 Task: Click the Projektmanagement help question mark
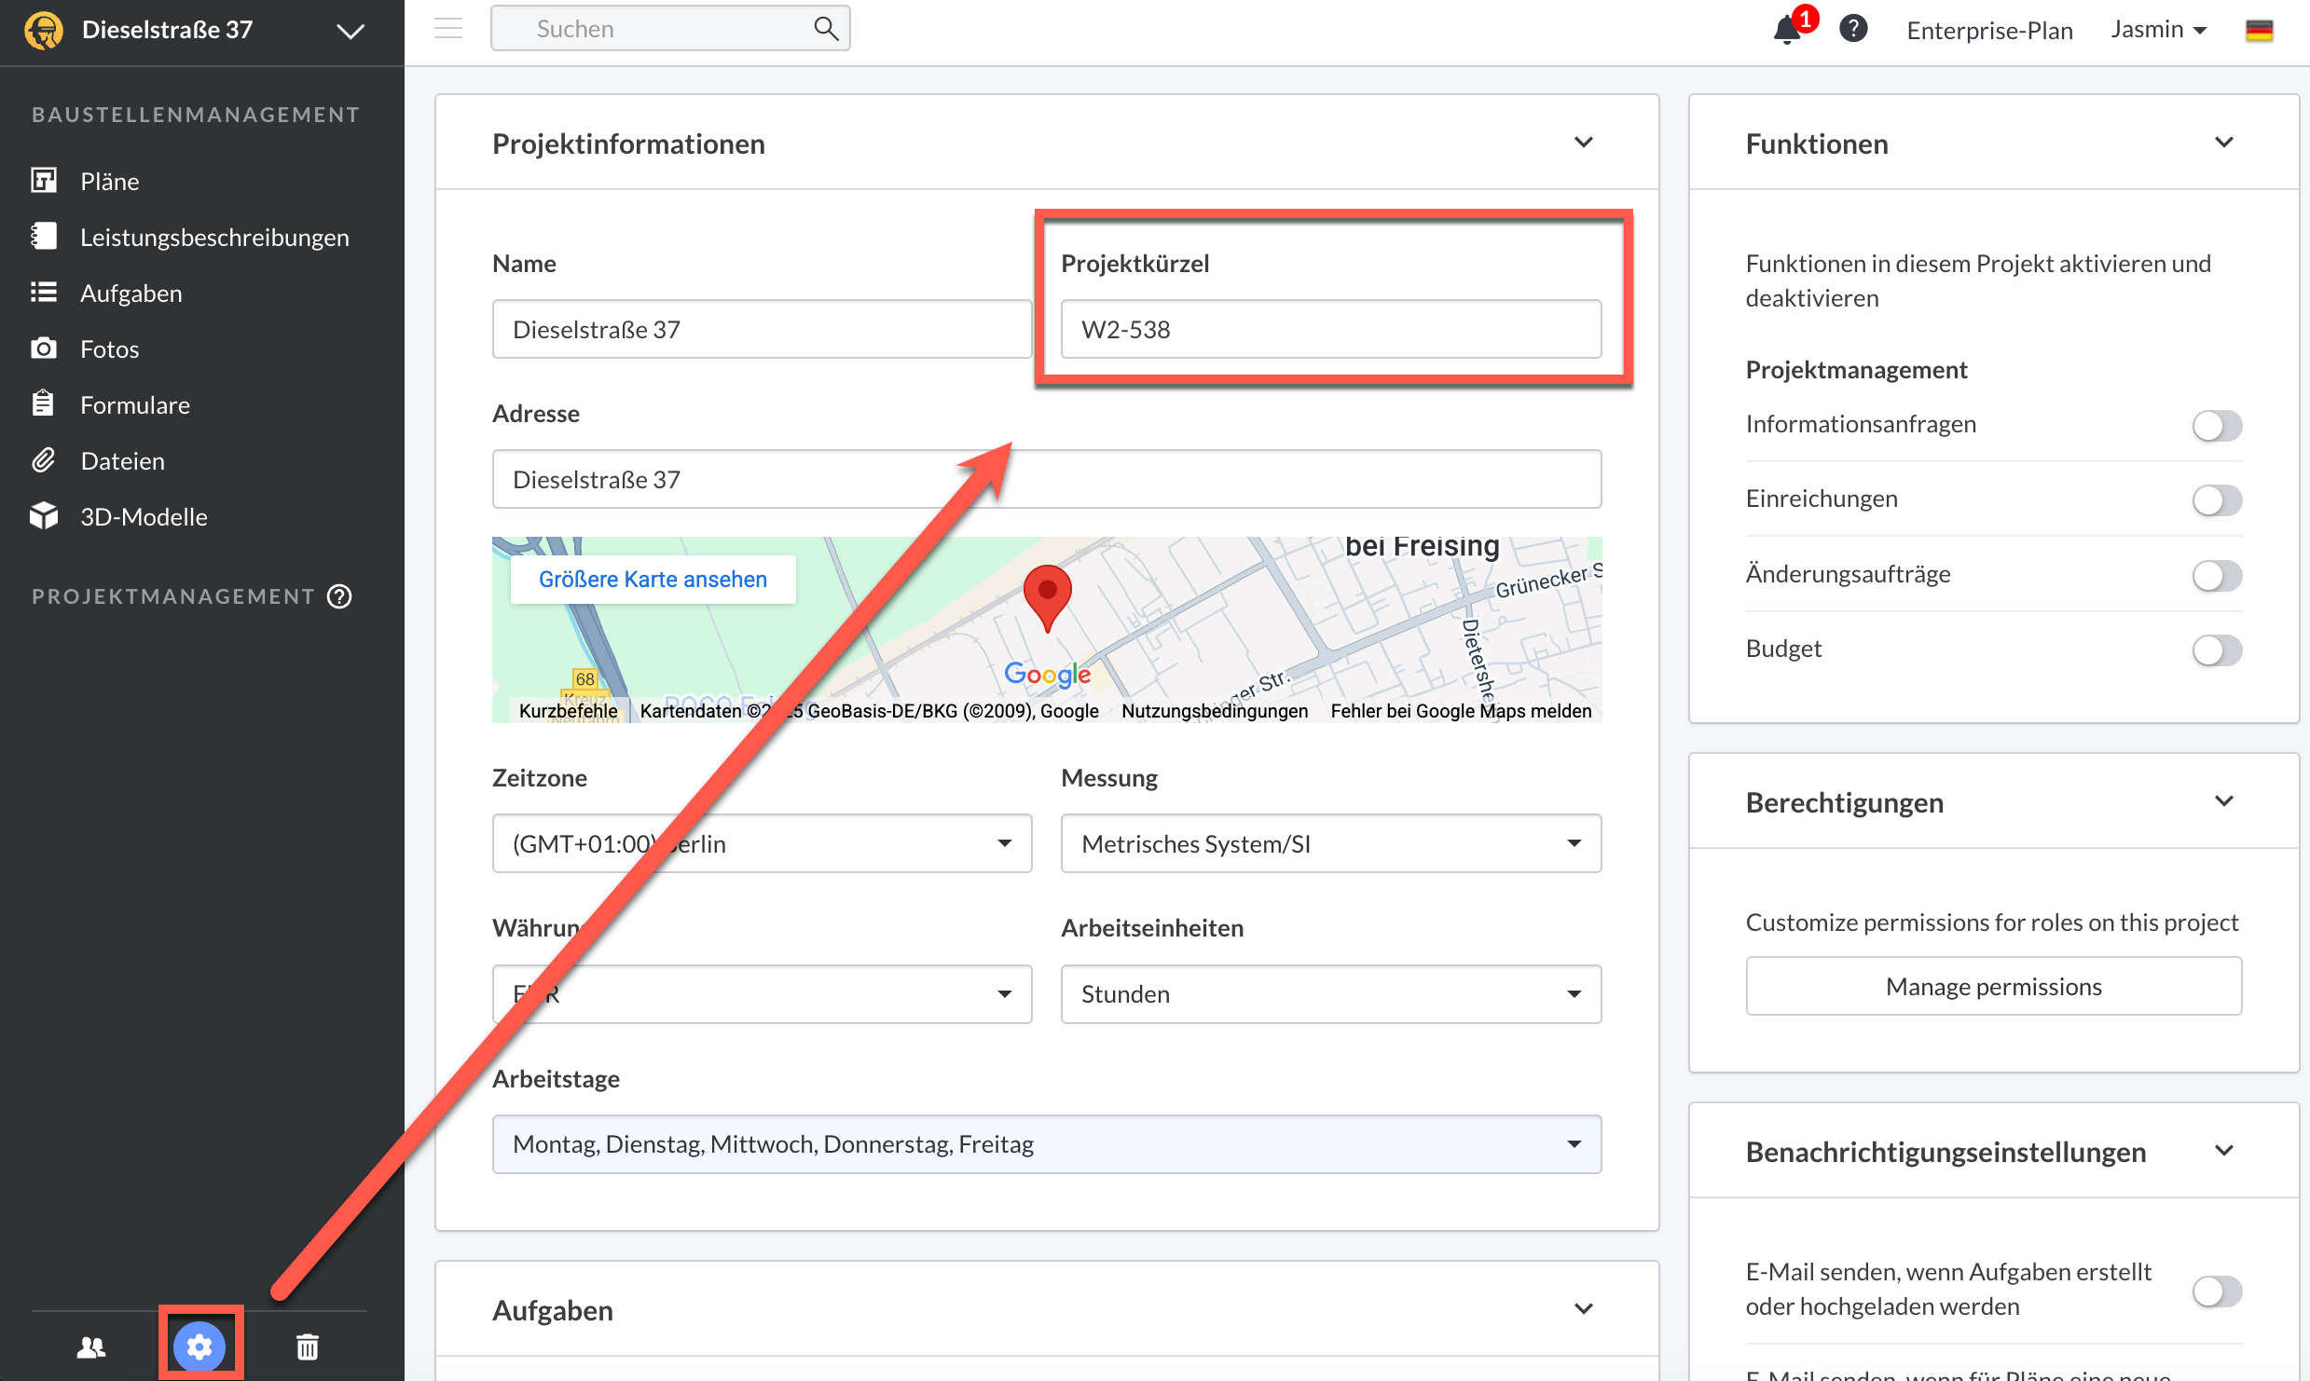click(339, 596)
